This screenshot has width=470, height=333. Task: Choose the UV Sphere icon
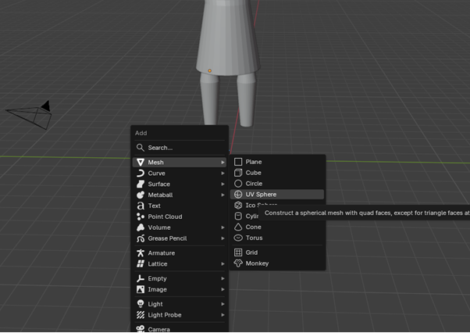[x=239, y=195]
